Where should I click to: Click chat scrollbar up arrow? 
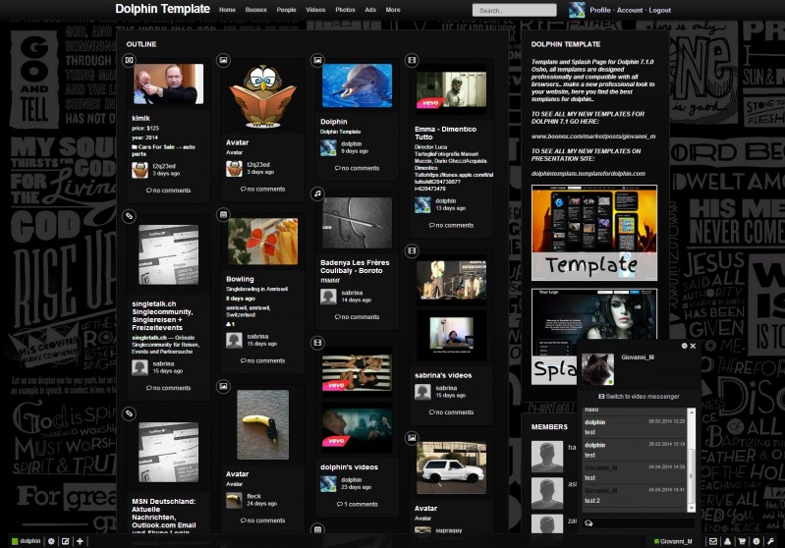pyautogui.click(x=692, y=411)
